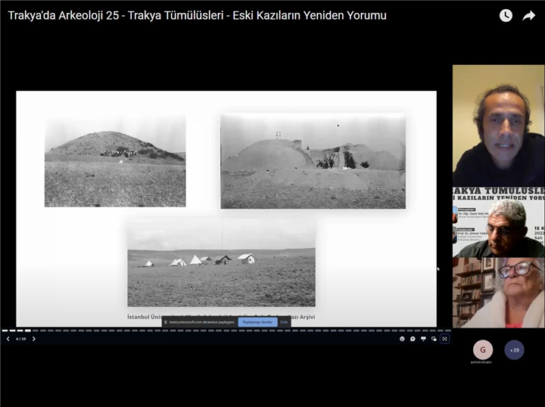This screenshot has height=407, width=545.
Task: Advance to the next slide arrow
Action: pyautogui.click(x=34, y=339)
